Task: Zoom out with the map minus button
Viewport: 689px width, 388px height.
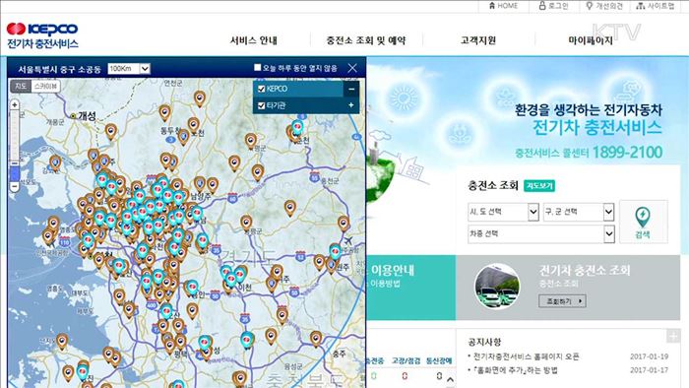Action: [15, 186]
